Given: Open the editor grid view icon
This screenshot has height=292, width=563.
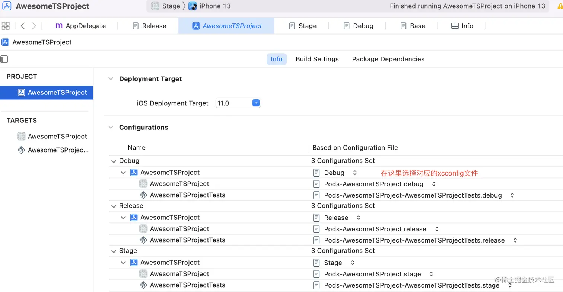Looking at the screenshot, I should (6, 26).
